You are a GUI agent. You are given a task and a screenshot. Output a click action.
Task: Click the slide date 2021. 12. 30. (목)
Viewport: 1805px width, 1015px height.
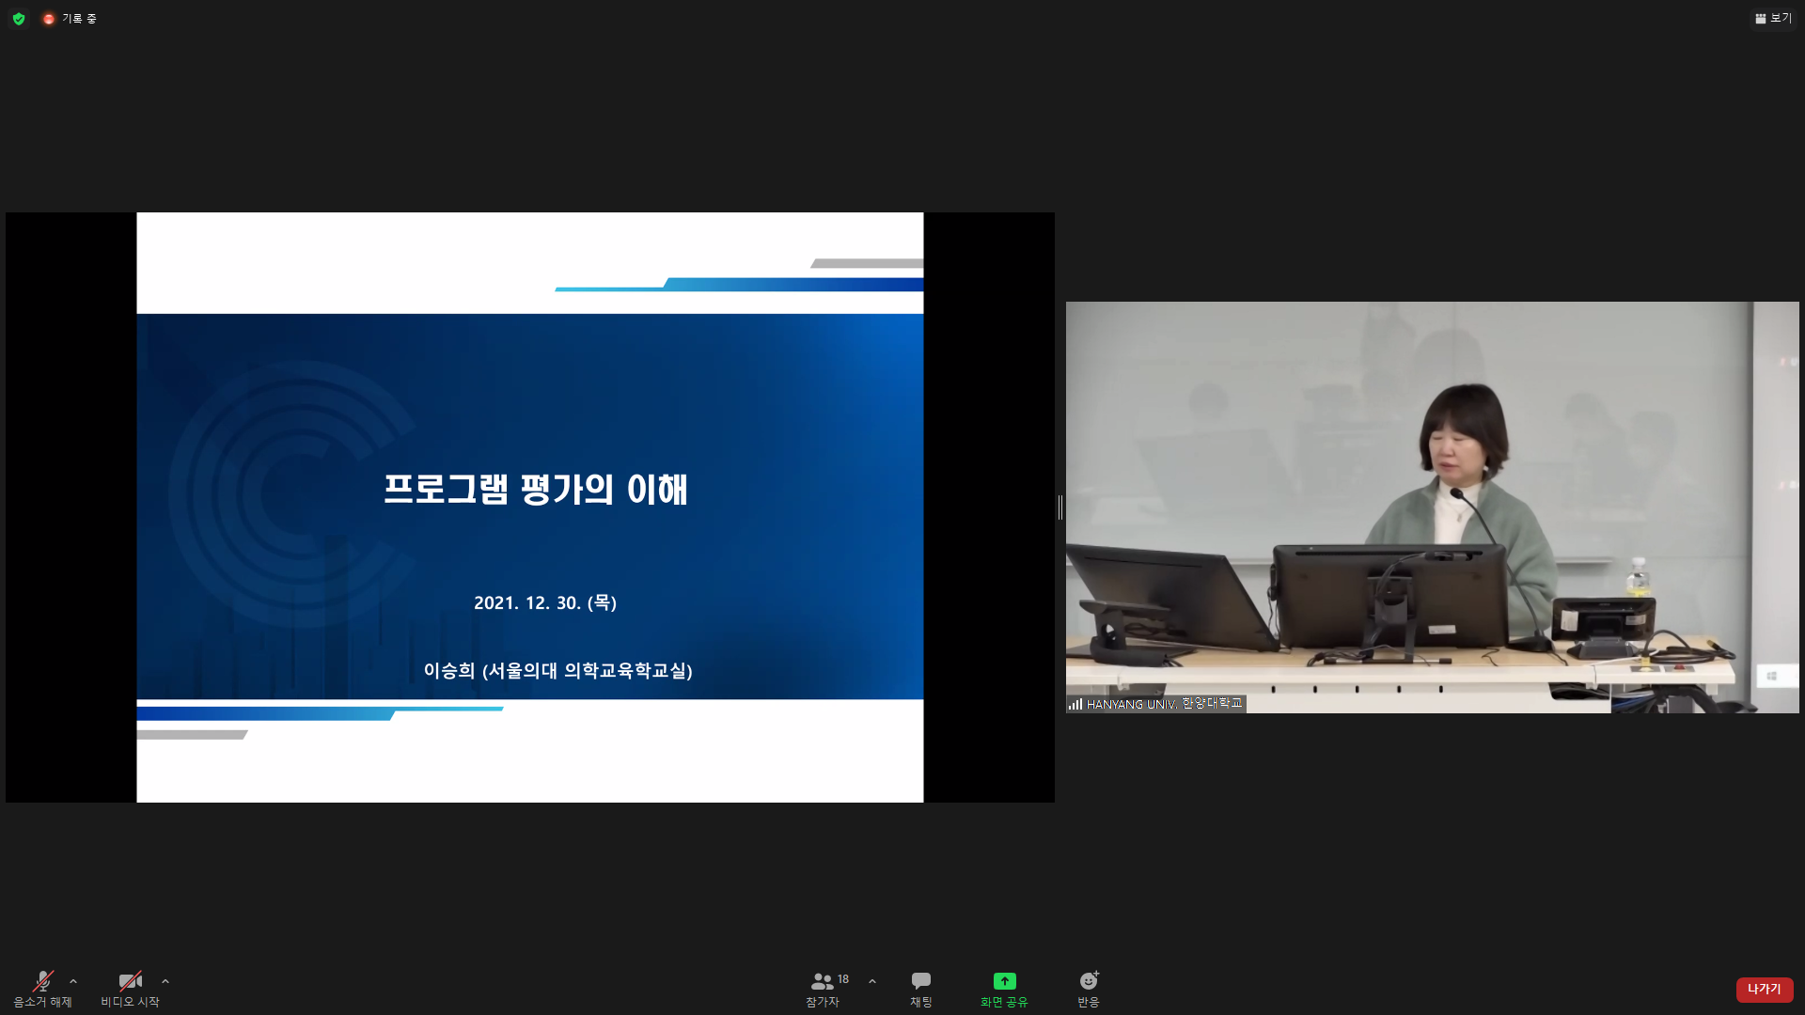click(x=545, y=602)
